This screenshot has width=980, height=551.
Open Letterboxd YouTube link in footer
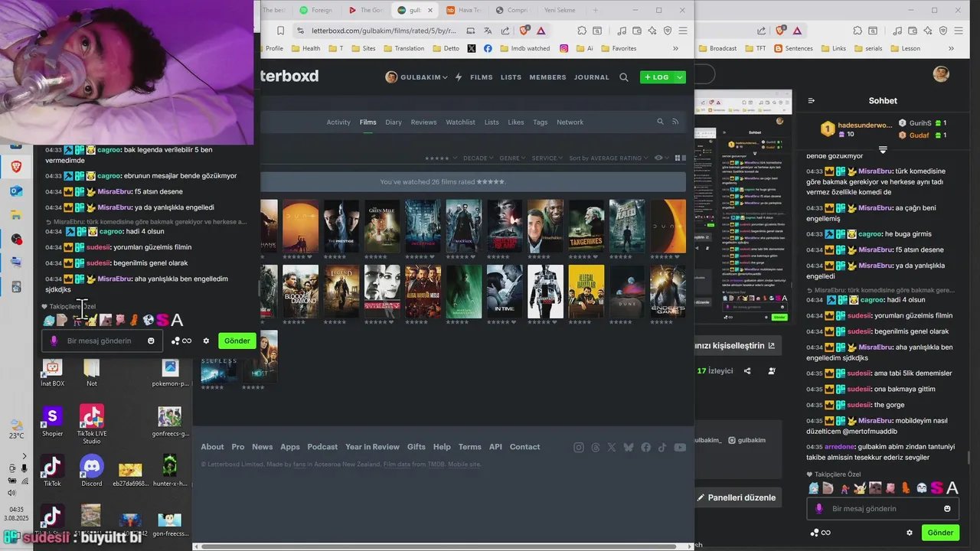680,448
